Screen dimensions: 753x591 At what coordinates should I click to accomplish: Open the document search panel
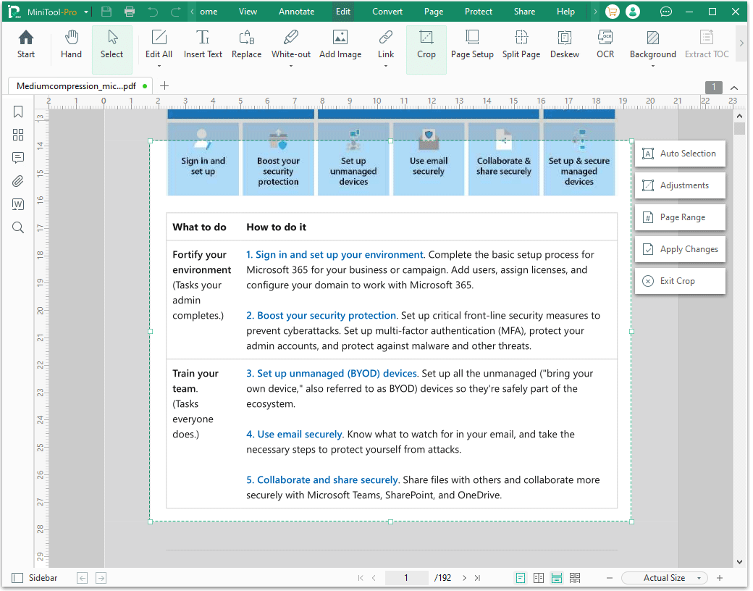pyautogui.click(x=17, y=227)
